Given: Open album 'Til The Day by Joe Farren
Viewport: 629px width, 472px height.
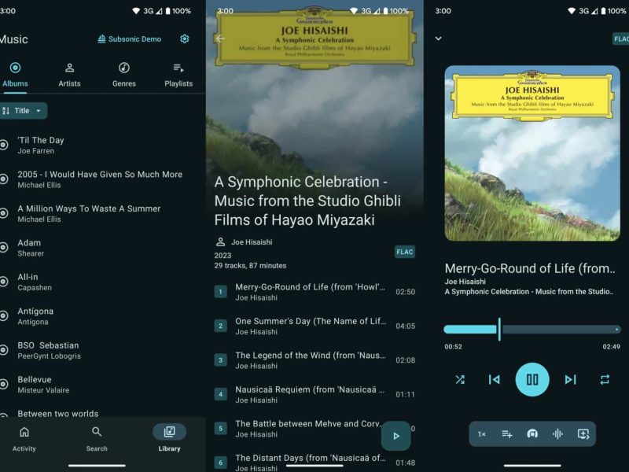Looking at the screenshot, I should coord(103,146).
